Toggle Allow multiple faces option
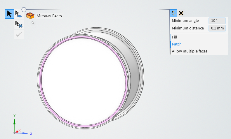 tap(190, 51)
